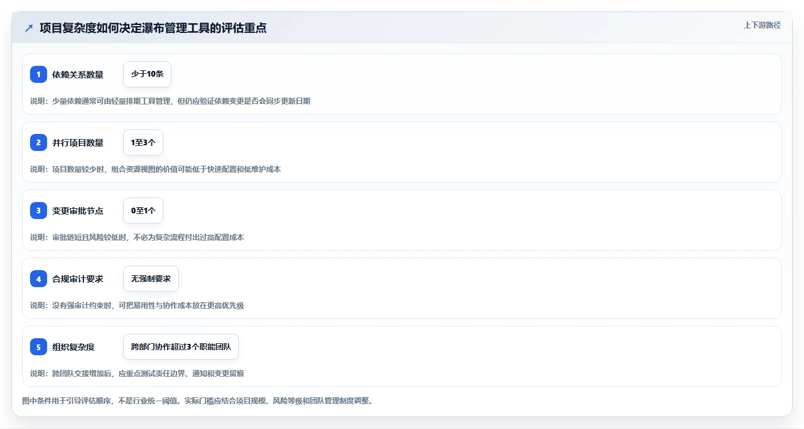The height and width of the screenshot is (429, 804).
Task: Click the 并行项目数量 label
Action: (78, 142)
